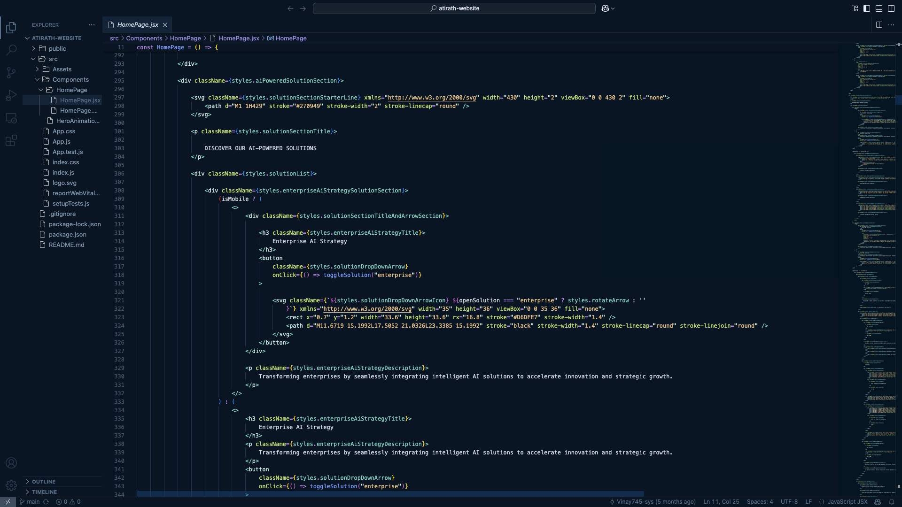Select the HomePage.jsx editor tab
The width and height of the screenshot is (902, 507).
(137, 25)
